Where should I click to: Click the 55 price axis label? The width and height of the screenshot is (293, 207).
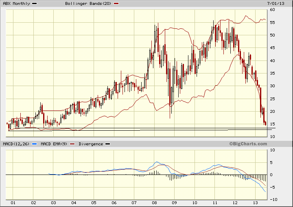point(272,23)
